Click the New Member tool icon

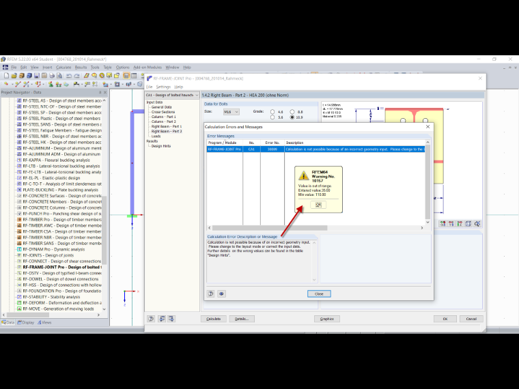26,84
